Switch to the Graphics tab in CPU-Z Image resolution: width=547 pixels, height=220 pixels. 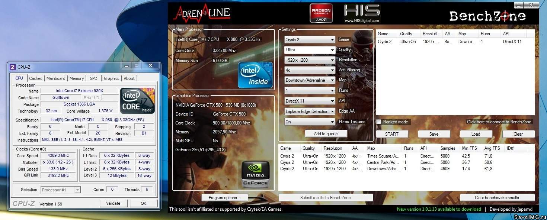pos(112,78)
